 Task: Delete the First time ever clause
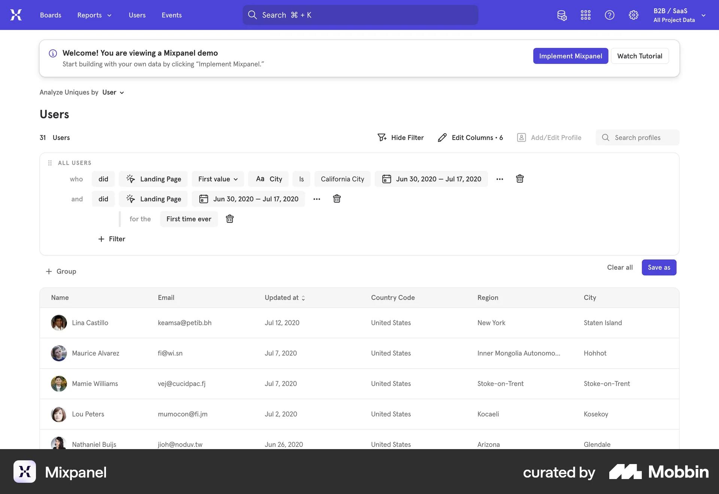(230, 219)
